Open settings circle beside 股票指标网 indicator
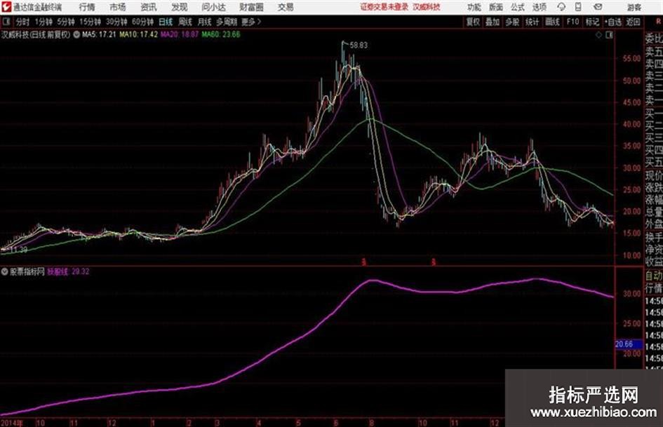The image size is (663, 427). 5,271
